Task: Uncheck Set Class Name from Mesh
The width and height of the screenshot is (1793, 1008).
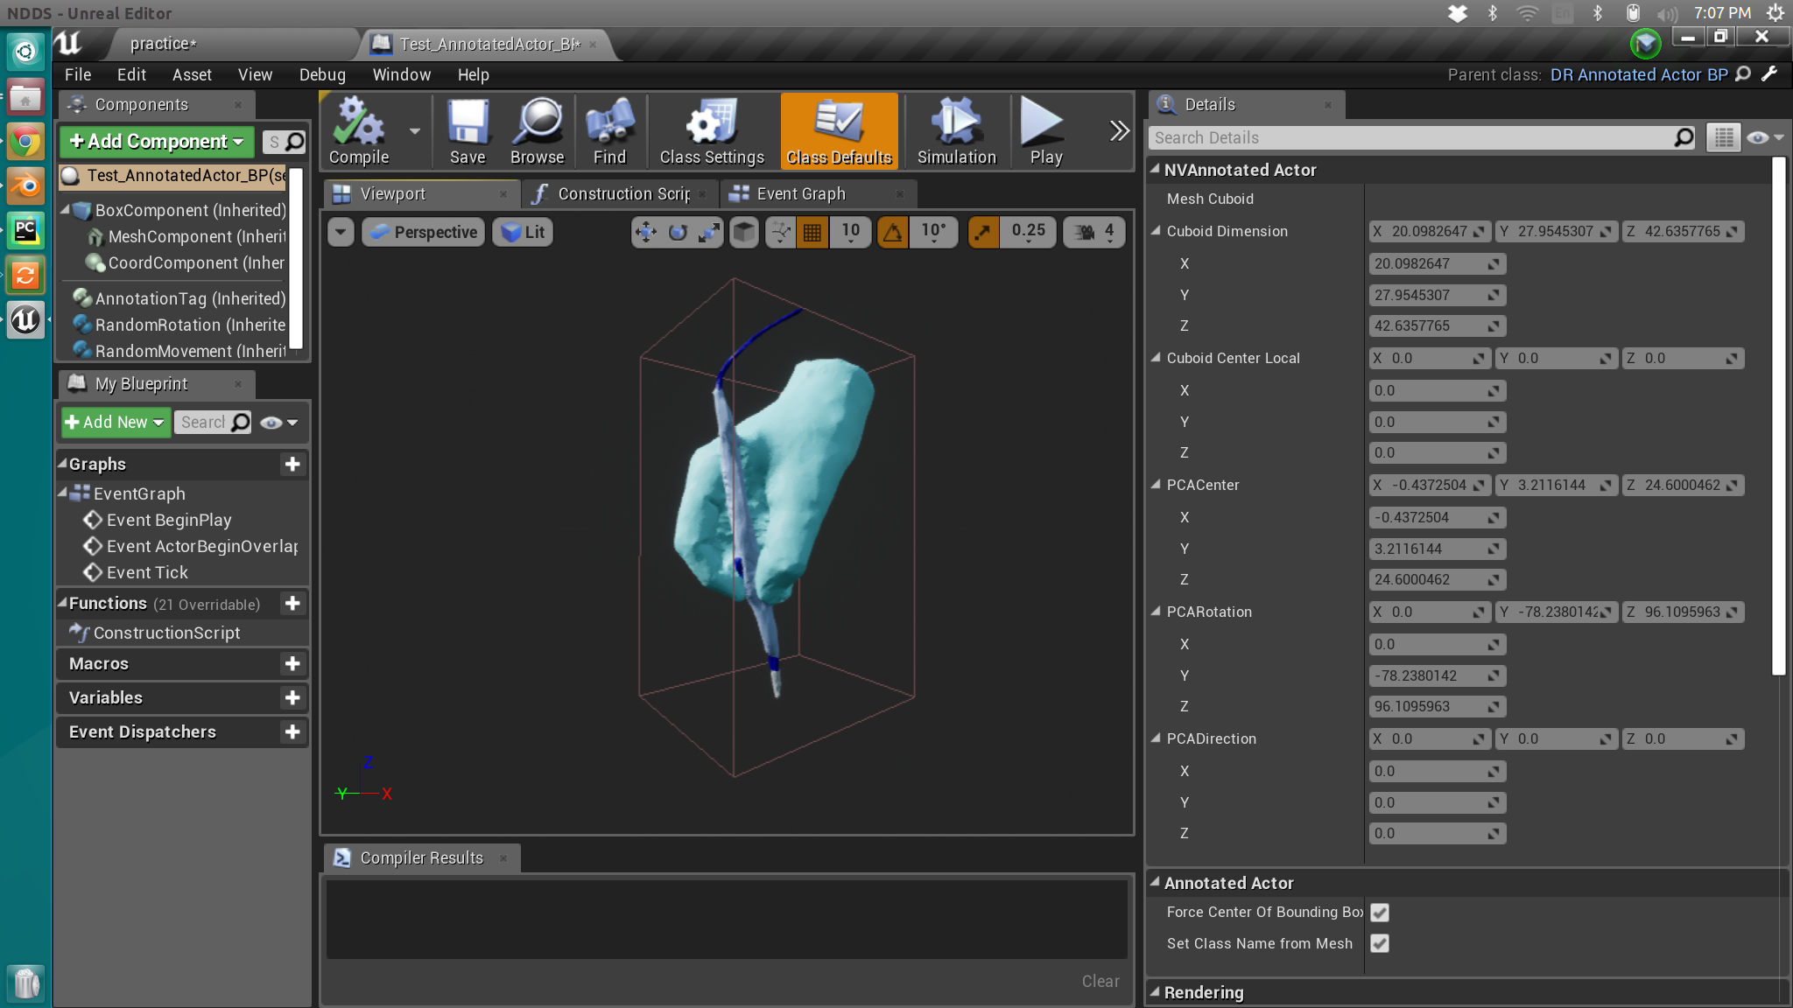Action: point(1379,943)
